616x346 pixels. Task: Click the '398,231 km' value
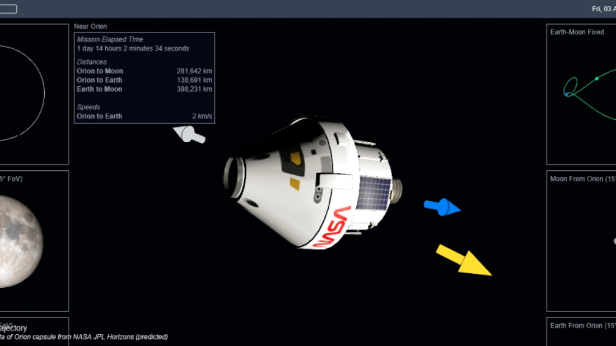(x=194, y=89)
